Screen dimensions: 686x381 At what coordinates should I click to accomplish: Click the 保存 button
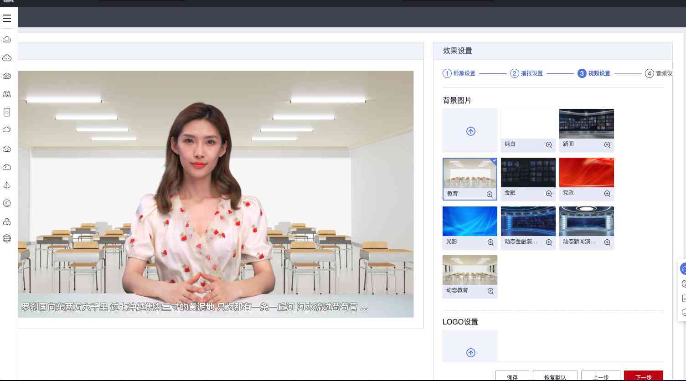tap(512, 376)
